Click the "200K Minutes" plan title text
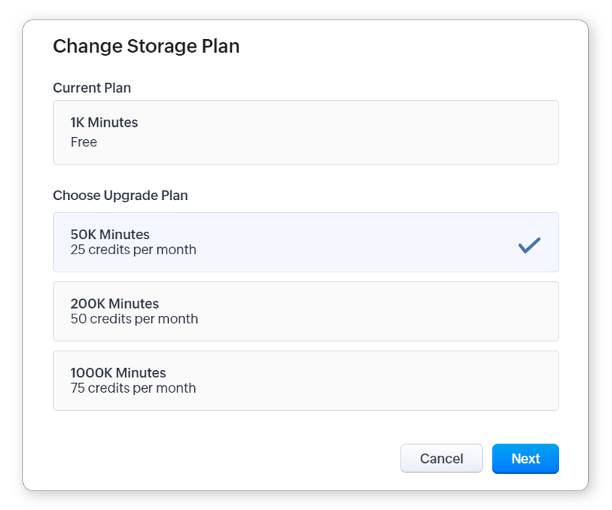 pyautogui.click(x=114, y=304)
